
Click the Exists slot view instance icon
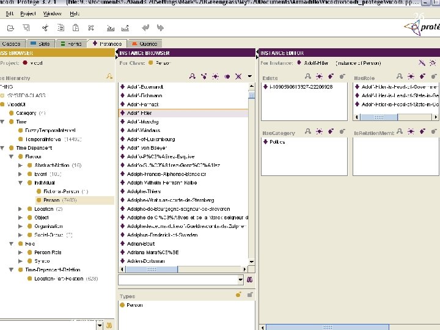(x=308, y=76)
